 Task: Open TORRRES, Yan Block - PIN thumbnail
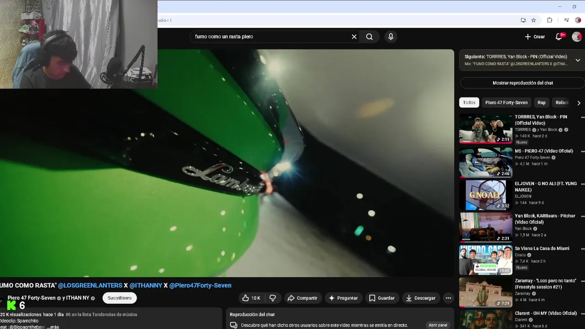pos(486,128)
